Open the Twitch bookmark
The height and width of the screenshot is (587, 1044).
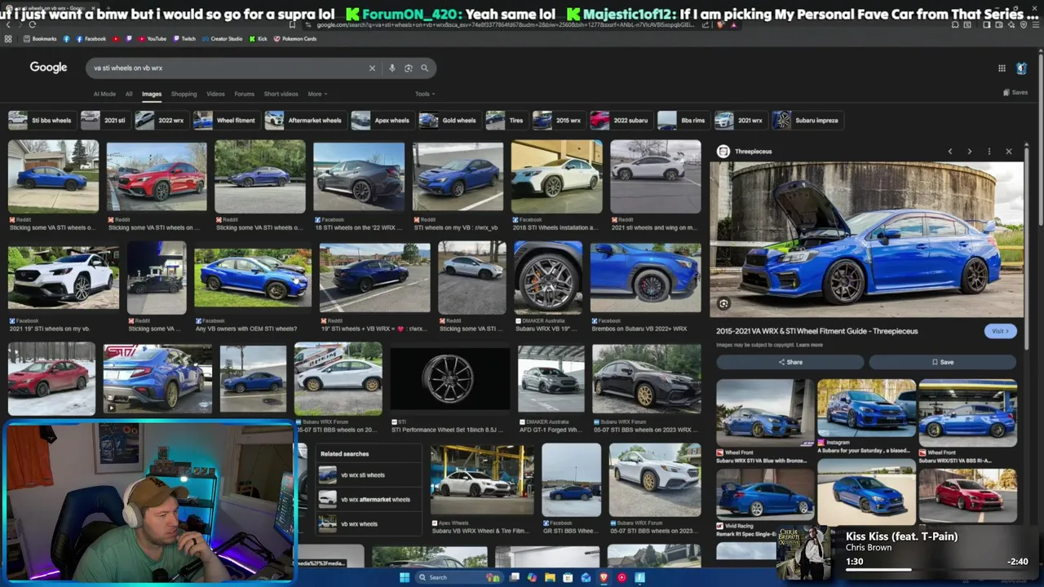[184, 39]
